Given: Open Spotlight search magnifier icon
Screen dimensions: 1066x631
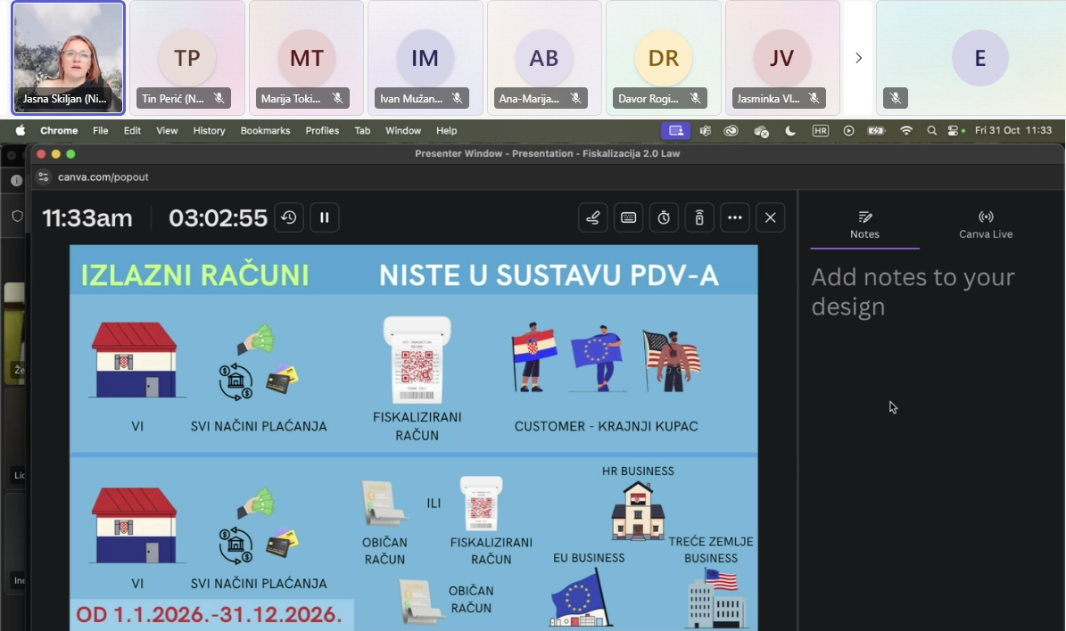Looking at the screenshot, I should click(x=932, y=131).
